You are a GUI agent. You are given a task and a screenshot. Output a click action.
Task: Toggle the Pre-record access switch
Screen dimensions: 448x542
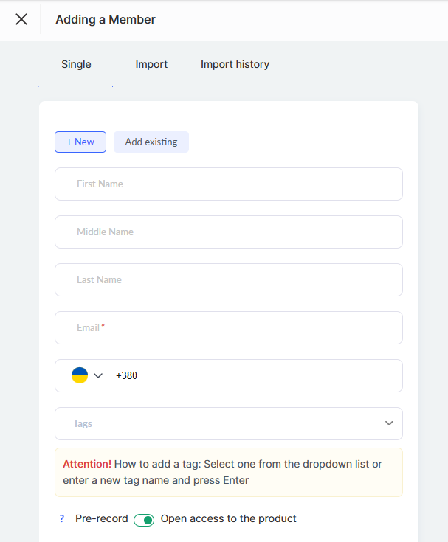coord(144,520)
